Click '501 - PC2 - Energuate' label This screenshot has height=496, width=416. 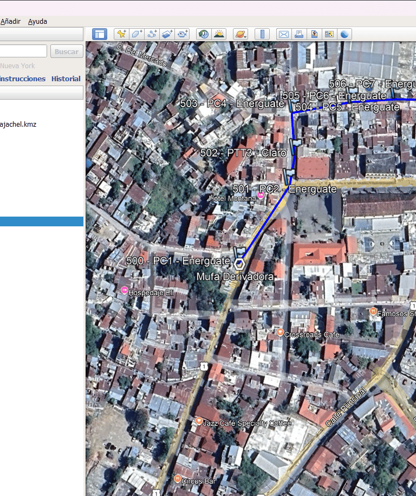[x=284, y=189]
